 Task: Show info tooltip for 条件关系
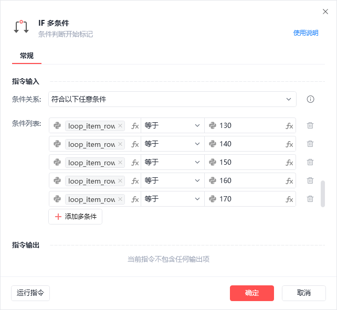pos(310,99)
